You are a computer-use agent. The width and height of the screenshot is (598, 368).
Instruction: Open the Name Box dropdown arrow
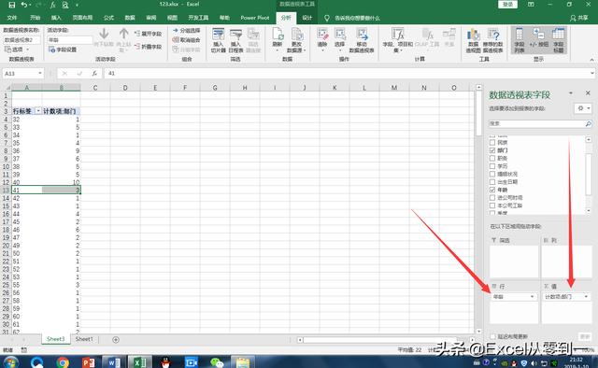click(40, 73)
